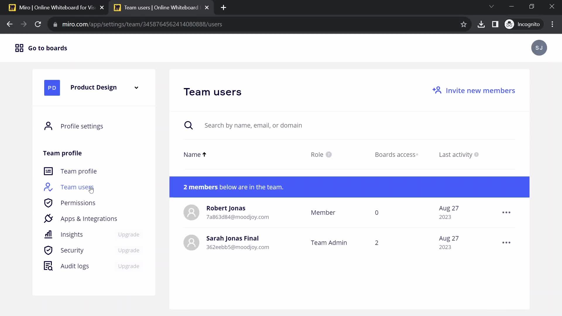
Task: Expand Sarah Jonas Final member options menu
Action: [x=506, y=242]
